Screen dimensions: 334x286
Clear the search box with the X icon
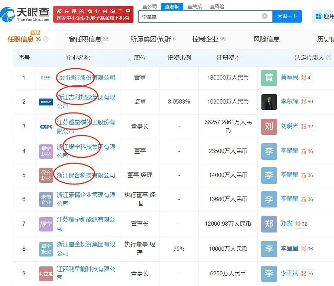click(x=265, y=16)
